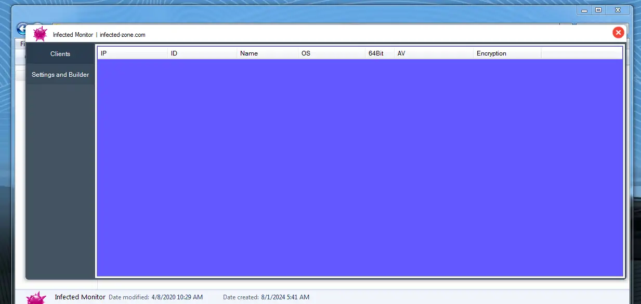The width and height of the screenshot is (641, 304).
Task: Open the Clients sidebar section
Action: (x=60, y=53)
